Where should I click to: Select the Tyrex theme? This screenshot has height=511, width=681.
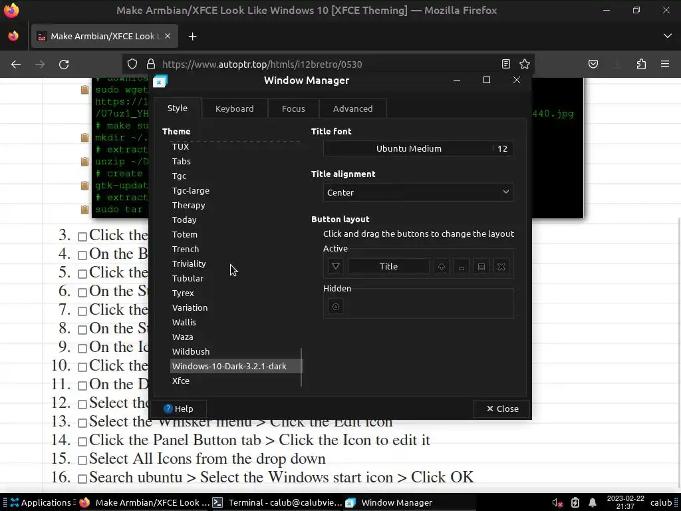tap(236, 293)
